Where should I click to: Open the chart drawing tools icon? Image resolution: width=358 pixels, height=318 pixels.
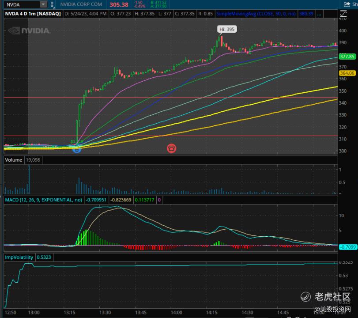pos(343,14)
